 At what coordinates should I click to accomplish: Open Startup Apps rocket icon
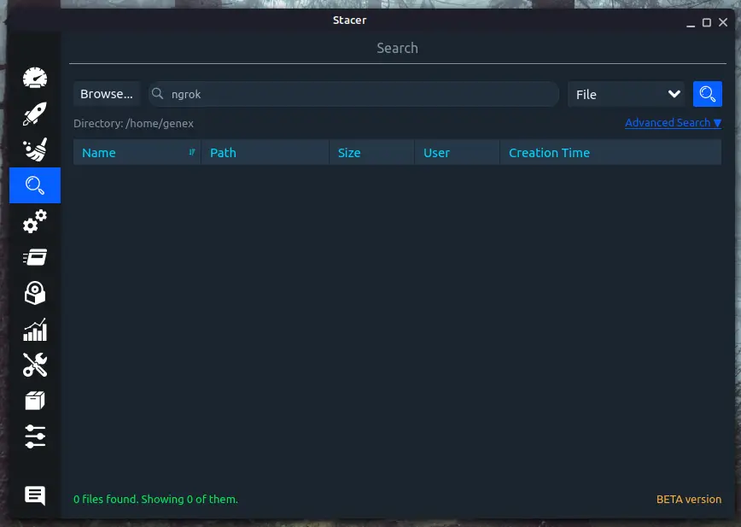[35, 114]
